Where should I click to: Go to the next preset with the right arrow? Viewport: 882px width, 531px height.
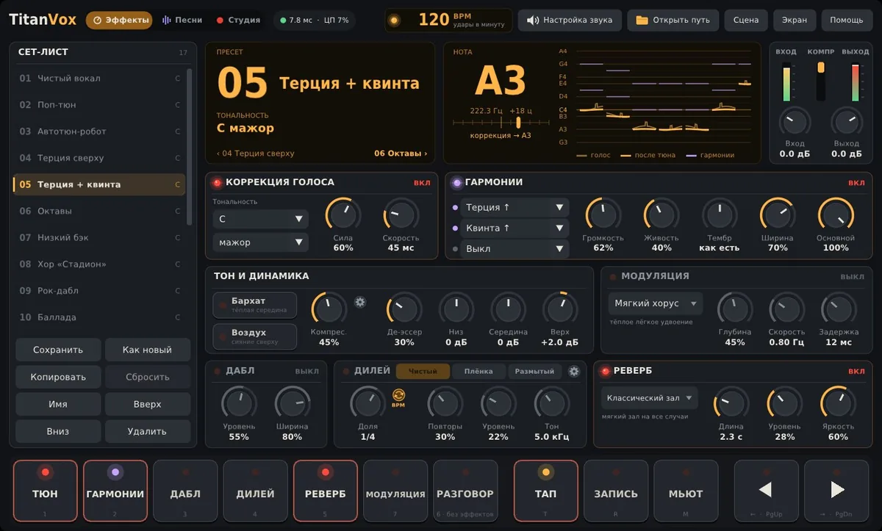click(x=836, y=491)
